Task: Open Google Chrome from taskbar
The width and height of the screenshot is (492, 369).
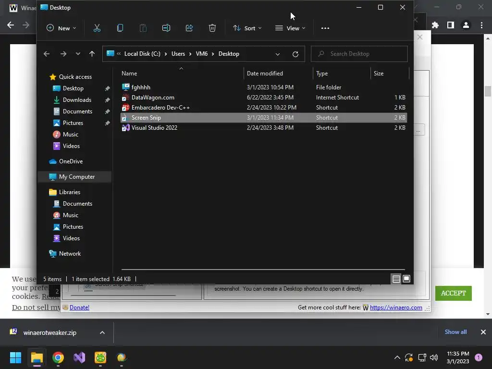Action: (58, 357)
